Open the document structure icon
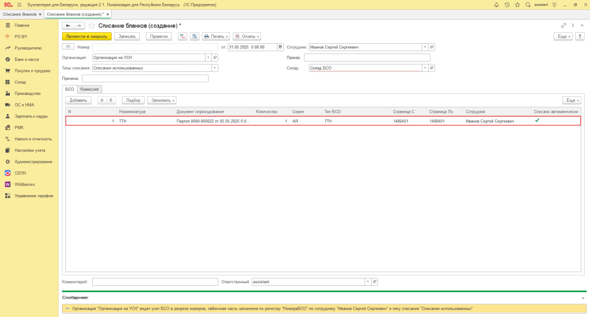 pos(195,36)
